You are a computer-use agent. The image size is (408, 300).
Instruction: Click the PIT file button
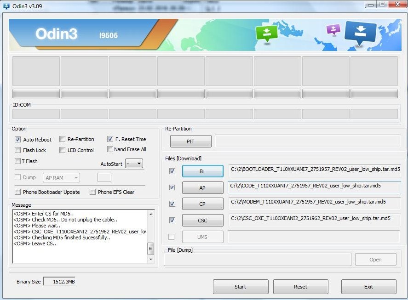(190, 142)
